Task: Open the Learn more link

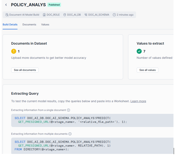Action: tap(138, 101)
